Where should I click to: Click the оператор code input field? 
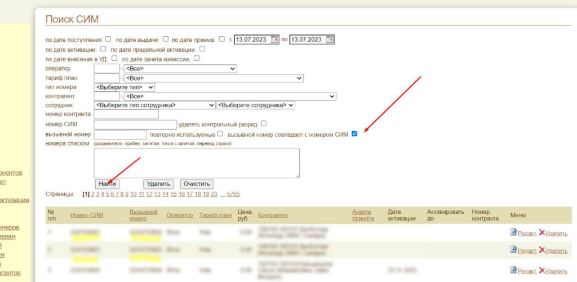pyautogui.click(x=106, y=69)
